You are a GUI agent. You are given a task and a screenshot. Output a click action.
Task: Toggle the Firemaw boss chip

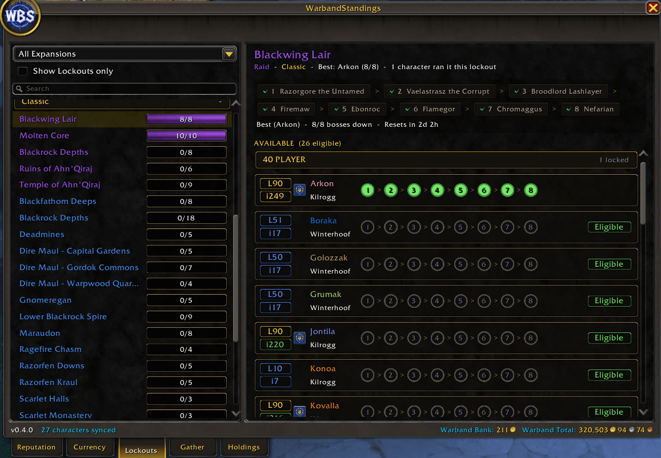coord(286,109)
